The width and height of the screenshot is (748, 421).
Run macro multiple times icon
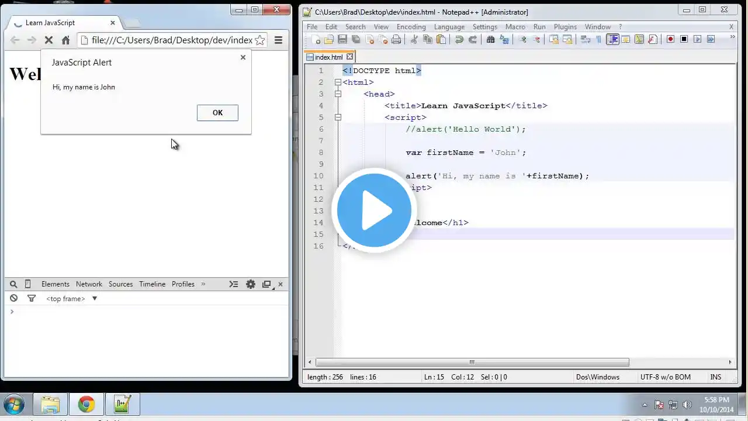tap(711, 39)
